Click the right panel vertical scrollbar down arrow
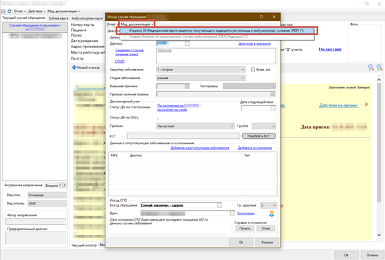 pos(379,235)
